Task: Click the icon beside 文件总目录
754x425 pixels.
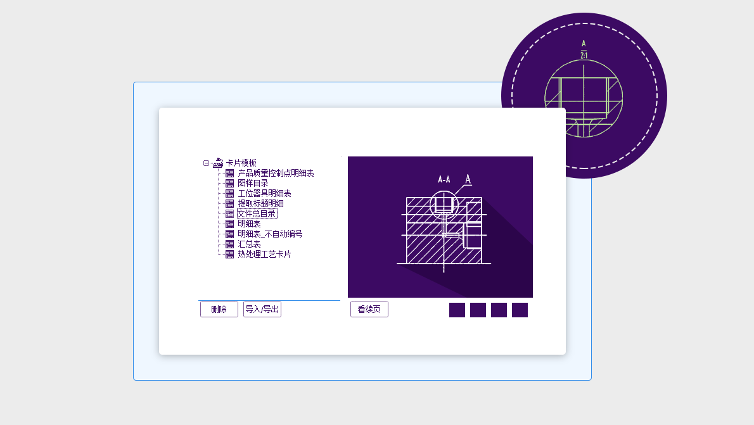Action: (x=229, y=213)
